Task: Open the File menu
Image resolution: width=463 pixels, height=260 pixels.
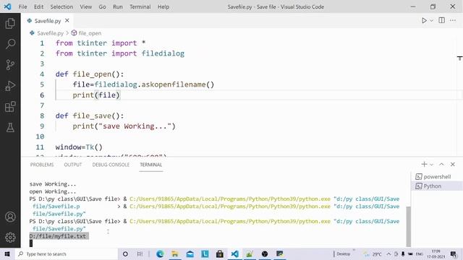Action: (22, 6)
